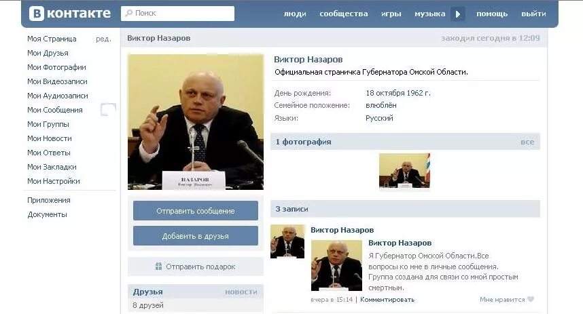The width and height of the screenshot is (583, 314).
Task: Click the gift icon in Отправить подарок
Action: pyautogui.click(x=158, y=267)
